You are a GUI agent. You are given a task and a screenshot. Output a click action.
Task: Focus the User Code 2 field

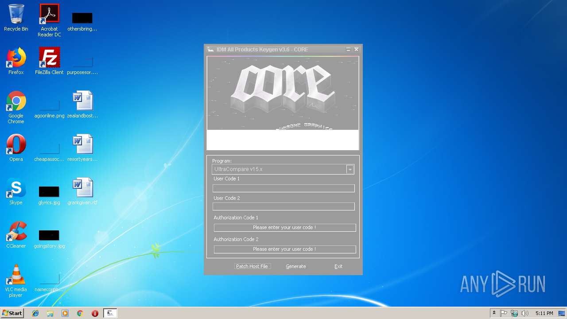tap(283, 206)
